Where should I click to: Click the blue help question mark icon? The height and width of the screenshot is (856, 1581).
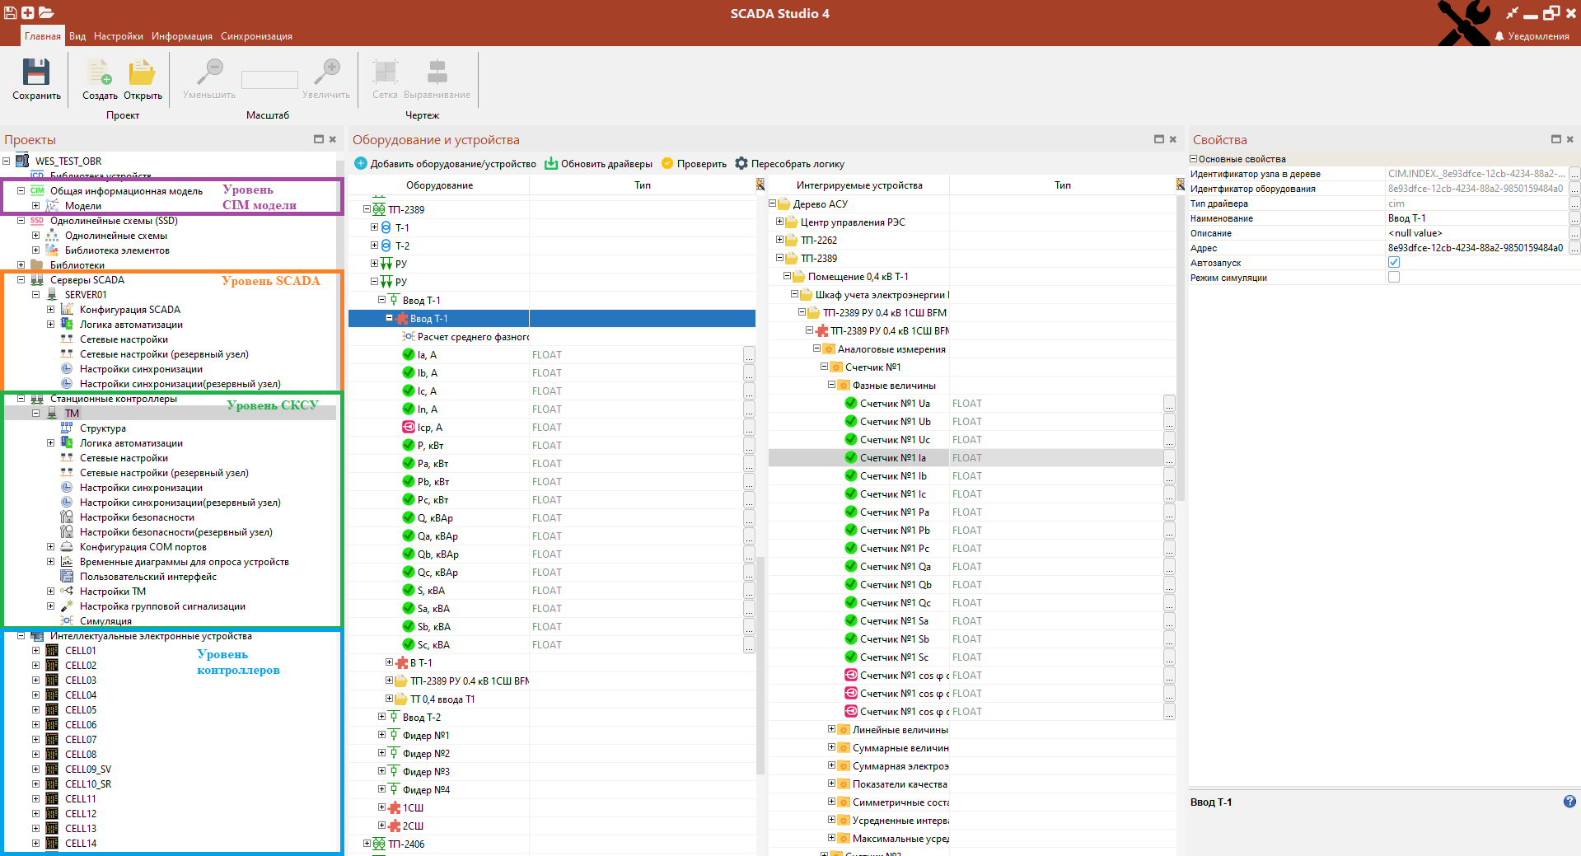pyautogui.click(x=1569, y=801)
